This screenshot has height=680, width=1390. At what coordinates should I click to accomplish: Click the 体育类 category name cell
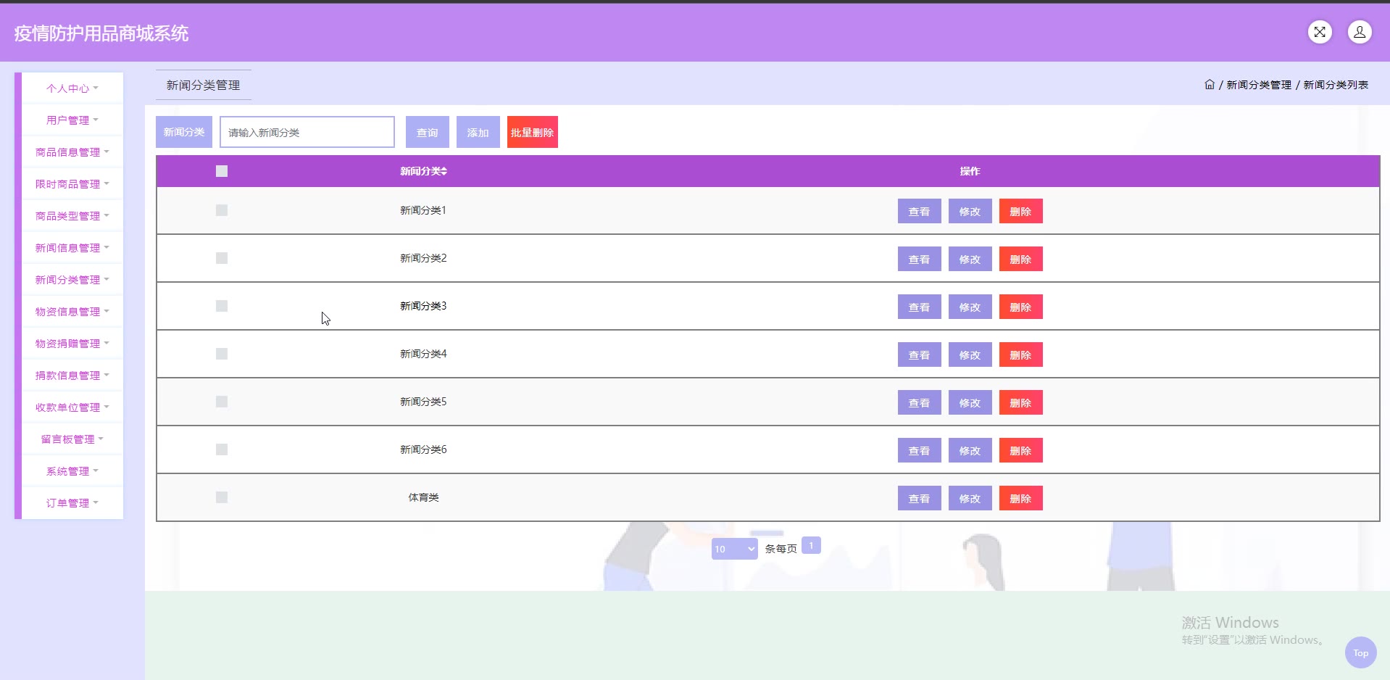click(x=424, y=497)
